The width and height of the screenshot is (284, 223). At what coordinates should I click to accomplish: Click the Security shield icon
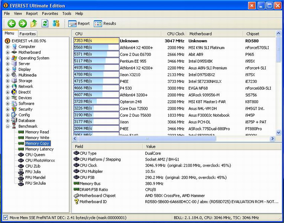[x=14, y=109]
